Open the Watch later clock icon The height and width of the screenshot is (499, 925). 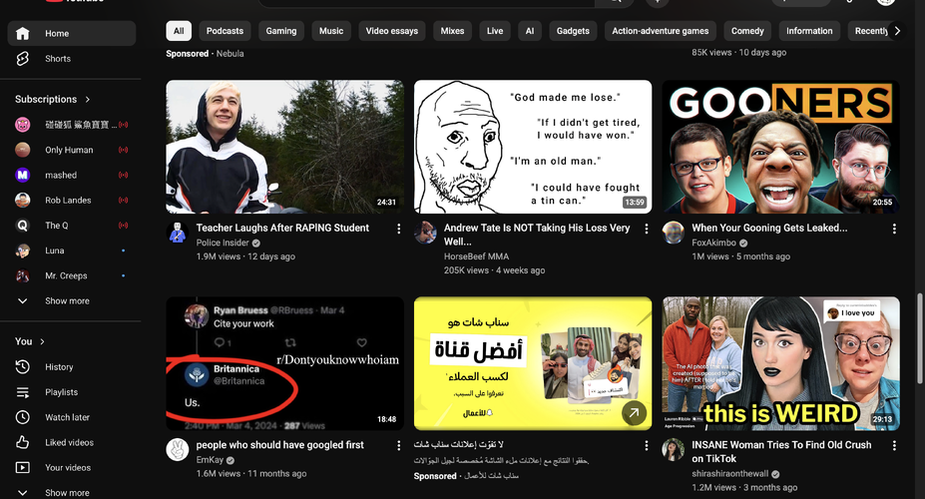[22, 417]
